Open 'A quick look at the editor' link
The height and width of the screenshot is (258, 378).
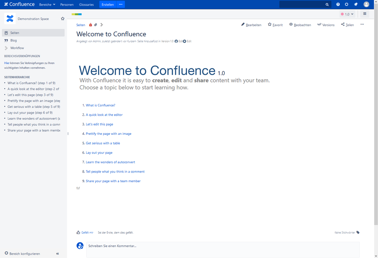pyautogui.click(x=104, y=115)
